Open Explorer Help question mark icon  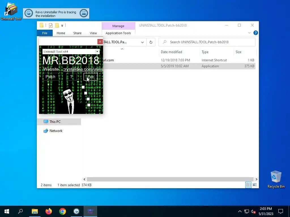coord(256,33)
